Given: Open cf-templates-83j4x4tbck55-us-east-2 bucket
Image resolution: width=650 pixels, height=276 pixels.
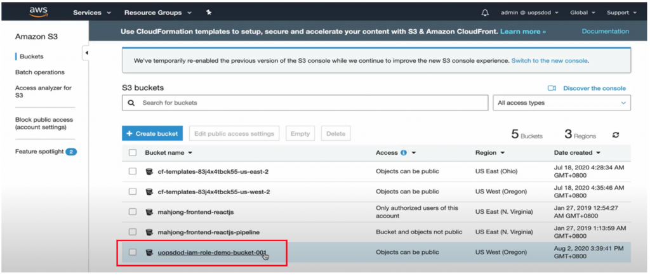Looking at the screenshot, I should [x=213, y=171].
